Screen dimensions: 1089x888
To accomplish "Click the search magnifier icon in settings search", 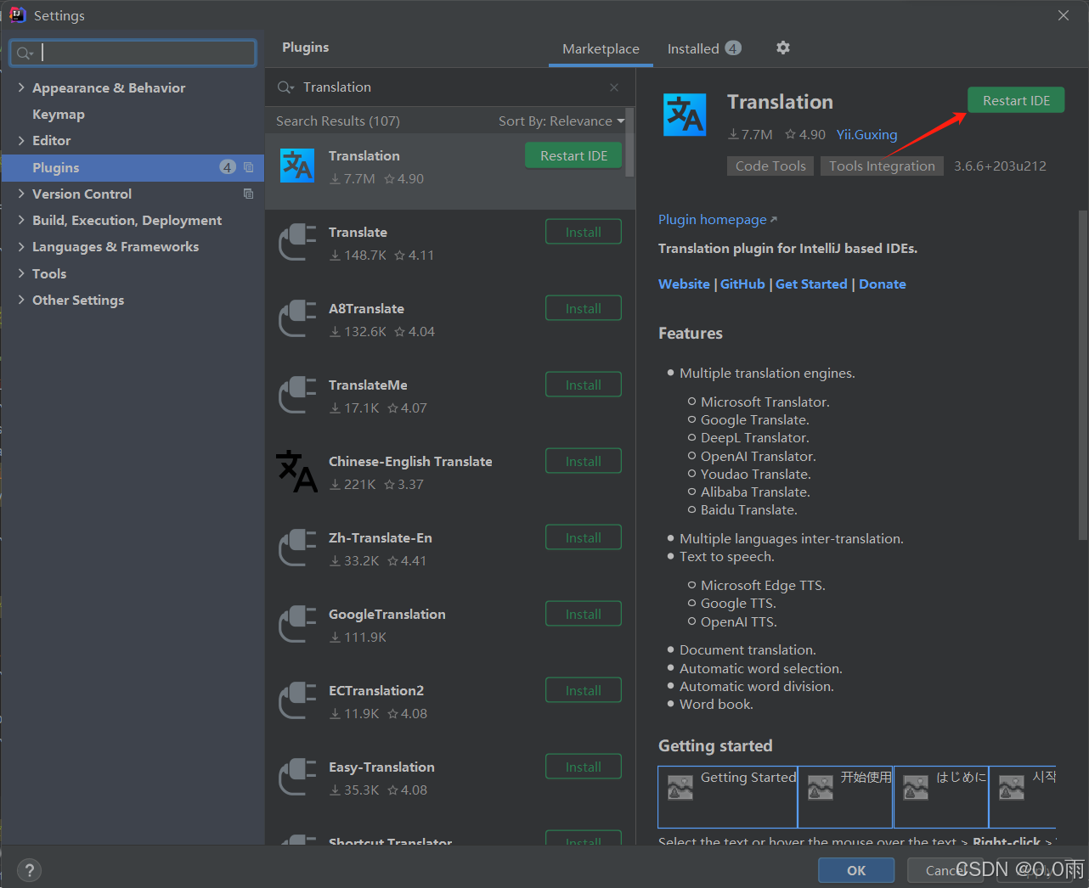I will tap(25, 53).
